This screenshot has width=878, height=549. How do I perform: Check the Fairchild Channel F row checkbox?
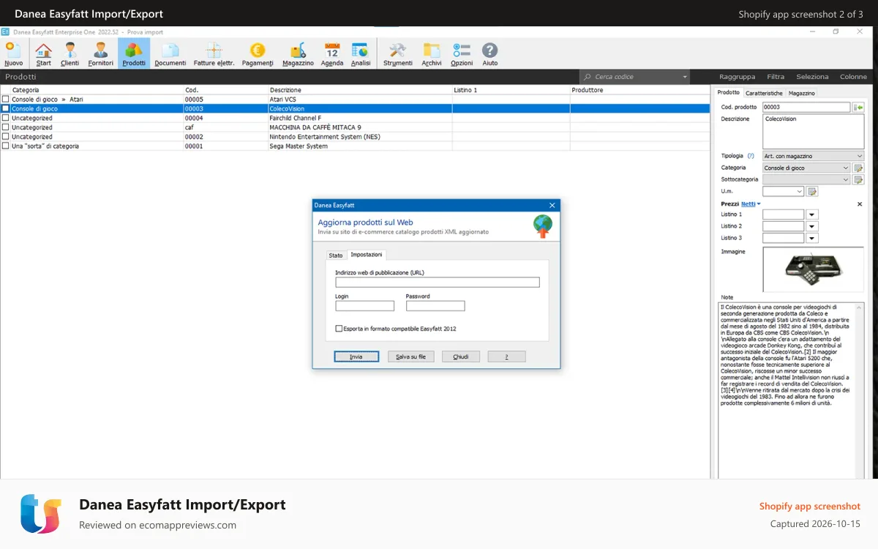coord(6,118)
